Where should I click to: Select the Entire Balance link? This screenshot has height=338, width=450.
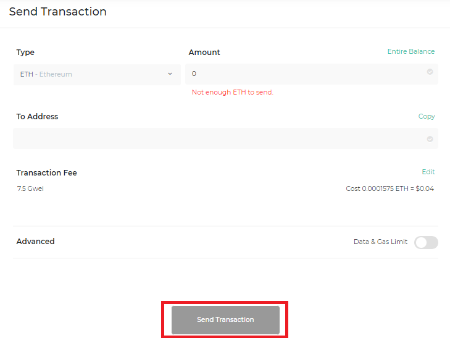pyautogui.click(x=411, y=51)
